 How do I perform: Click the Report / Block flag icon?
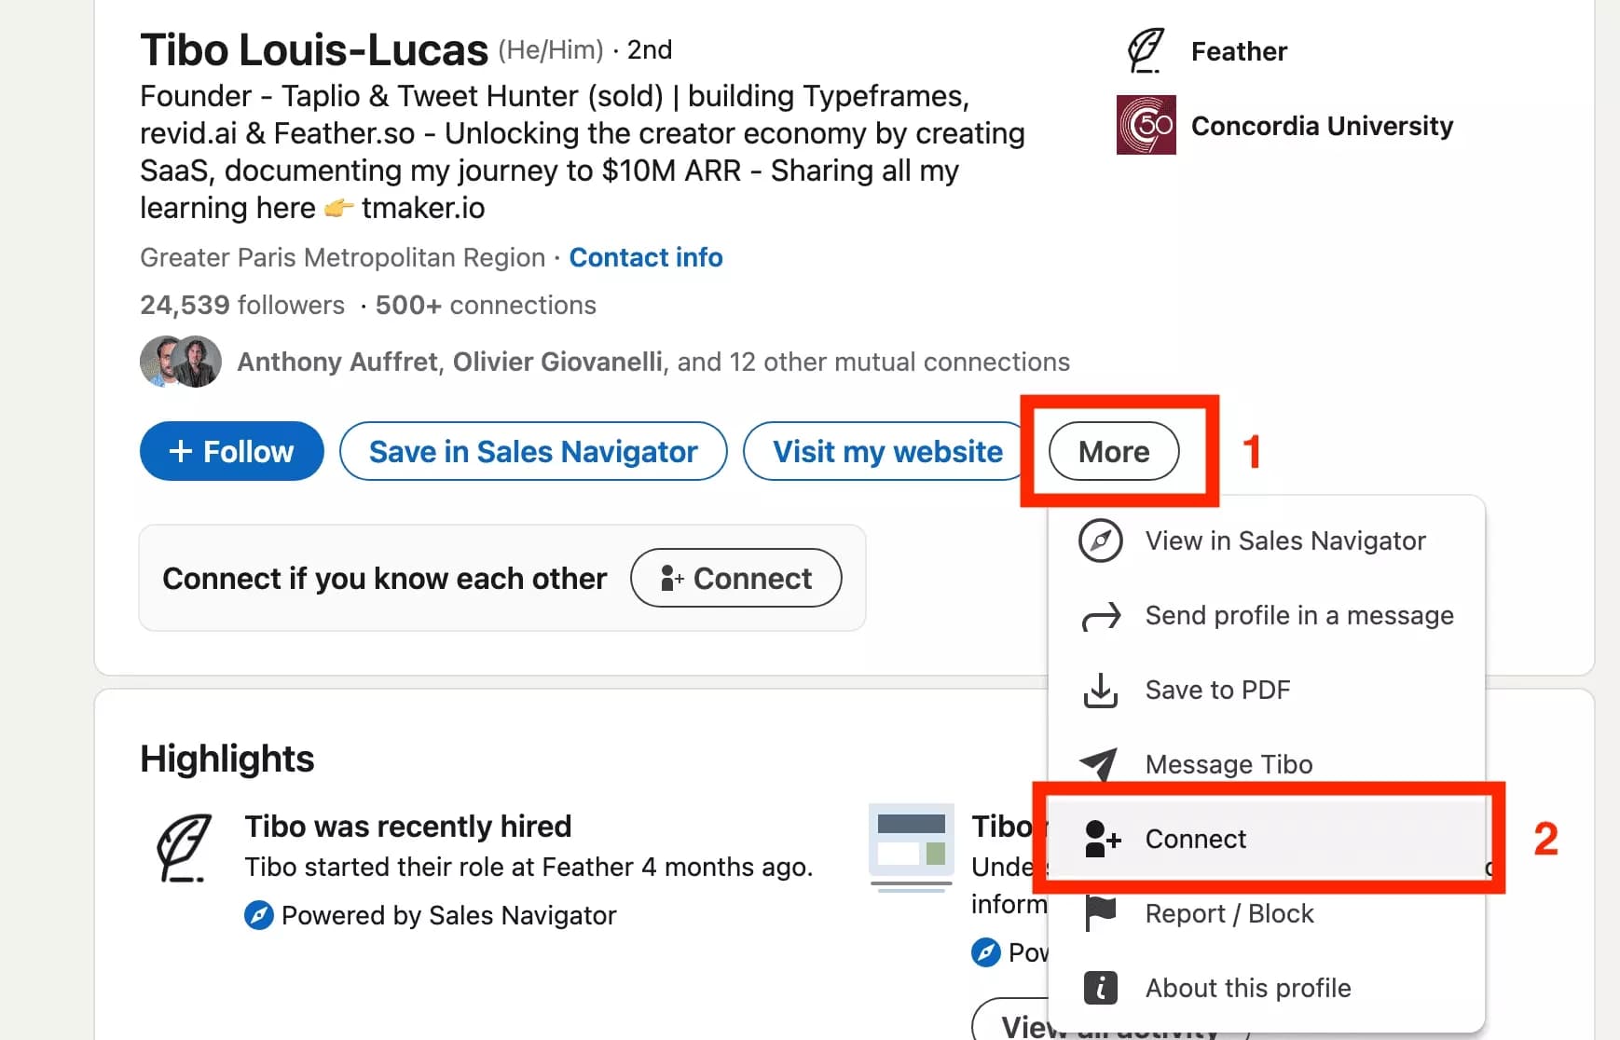[1101, 913]
